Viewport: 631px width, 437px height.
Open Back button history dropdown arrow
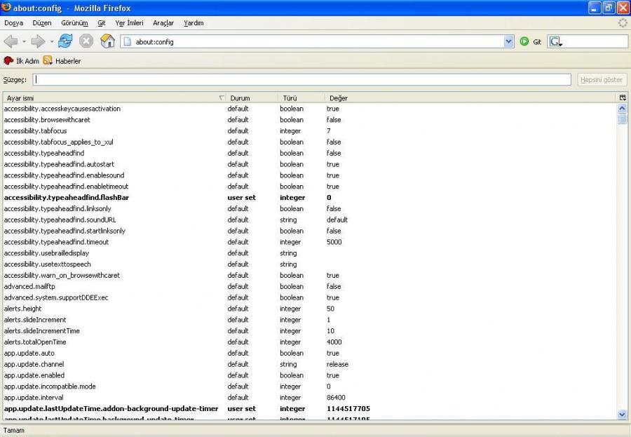click(24, 41)
